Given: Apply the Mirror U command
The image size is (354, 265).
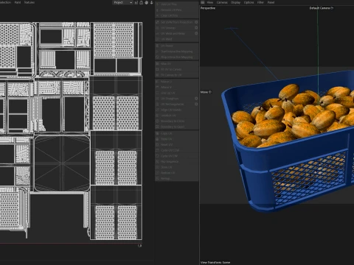Looking at the screenshot, I should pyautogui.click(x=176, y=82).
